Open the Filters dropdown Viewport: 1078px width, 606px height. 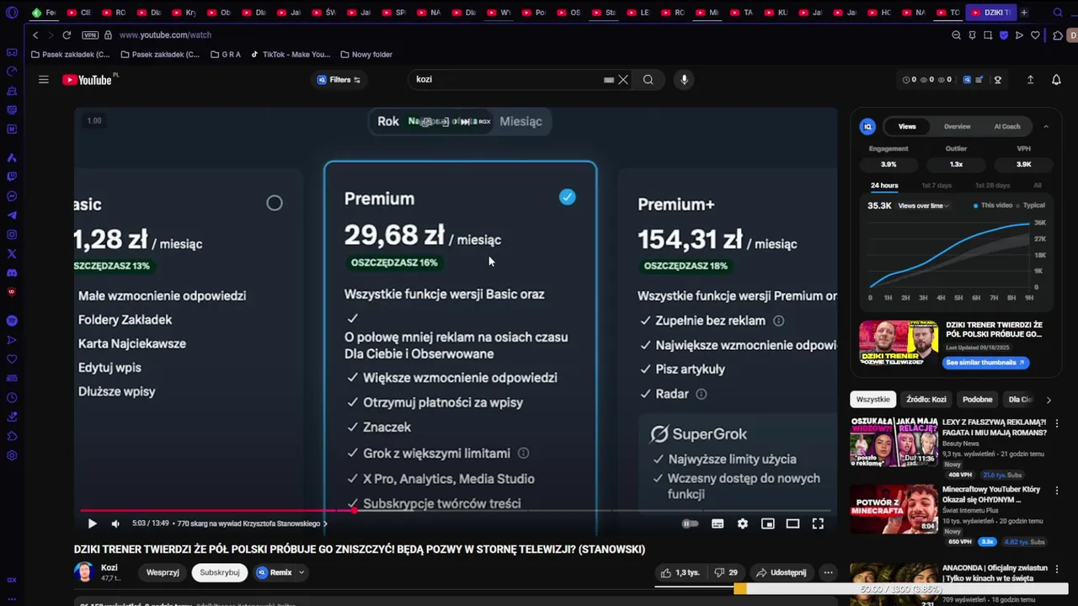(339, 80)
